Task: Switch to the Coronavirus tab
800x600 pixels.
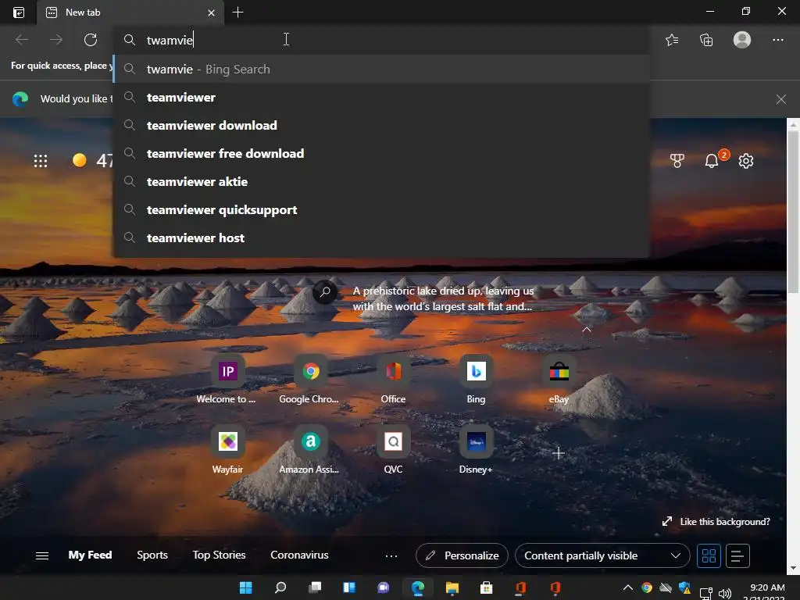Action: pyautogui.click(x=299, y=555)
